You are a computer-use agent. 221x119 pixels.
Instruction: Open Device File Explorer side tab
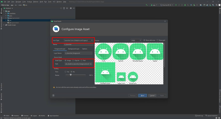click(x=220, y=96)
